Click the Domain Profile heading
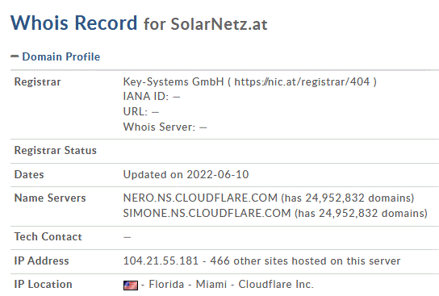Viewport: 439px width, 296px height. point(61,56)
